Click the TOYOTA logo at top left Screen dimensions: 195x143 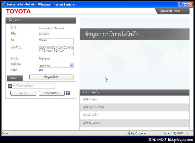(x=18, y=11)
